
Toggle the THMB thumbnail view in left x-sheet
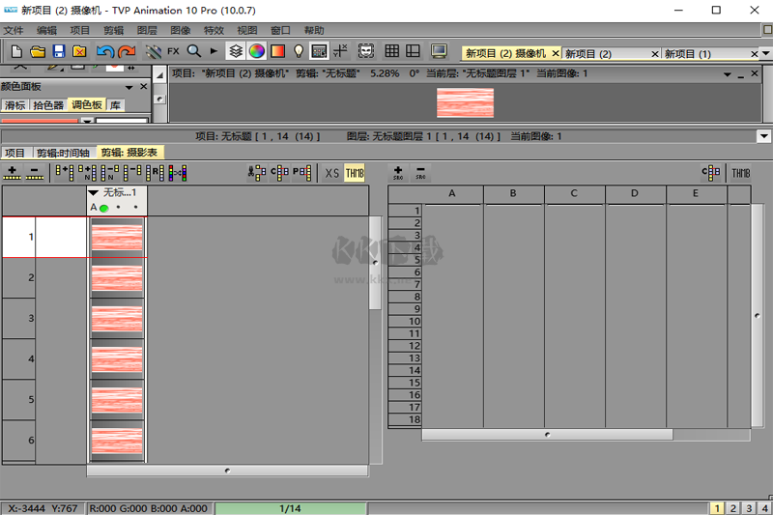355,173
